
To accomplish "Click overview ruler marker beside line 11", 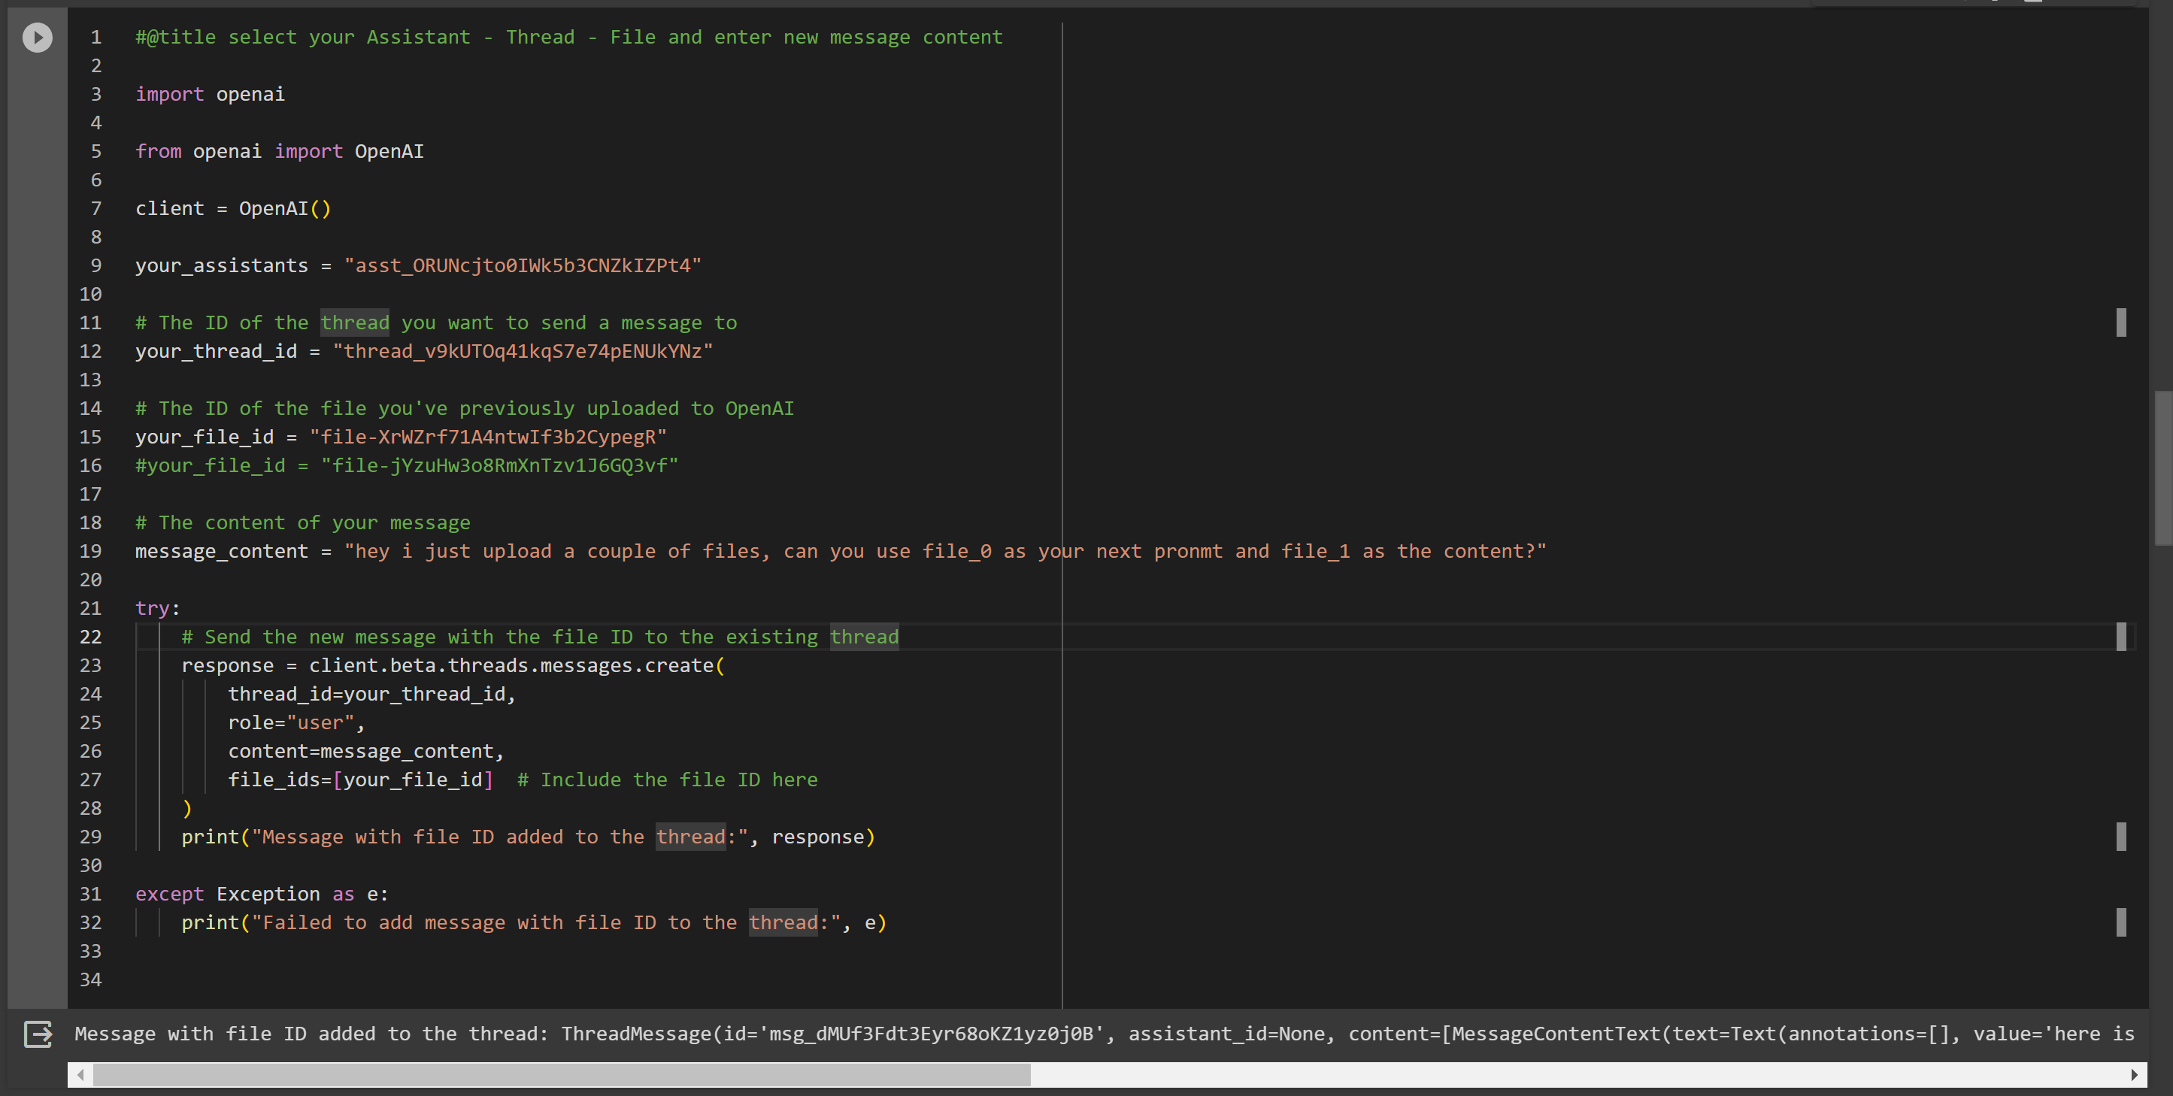I will tap(2120, 322).
